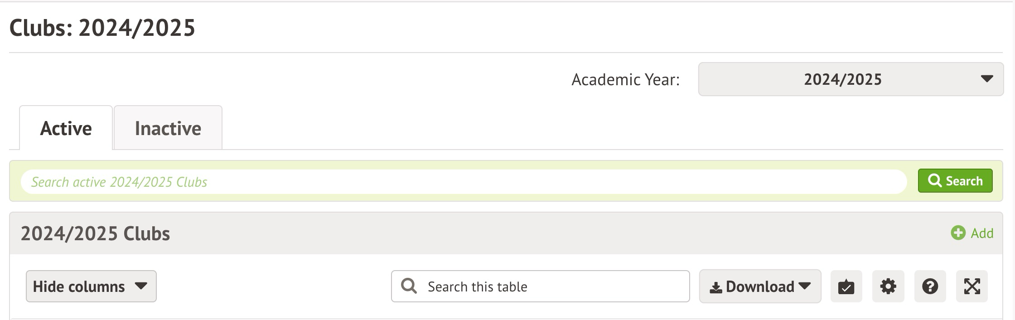
Task: Click the 2024/2025 Clubs panel heading
Action: [95, 233]
